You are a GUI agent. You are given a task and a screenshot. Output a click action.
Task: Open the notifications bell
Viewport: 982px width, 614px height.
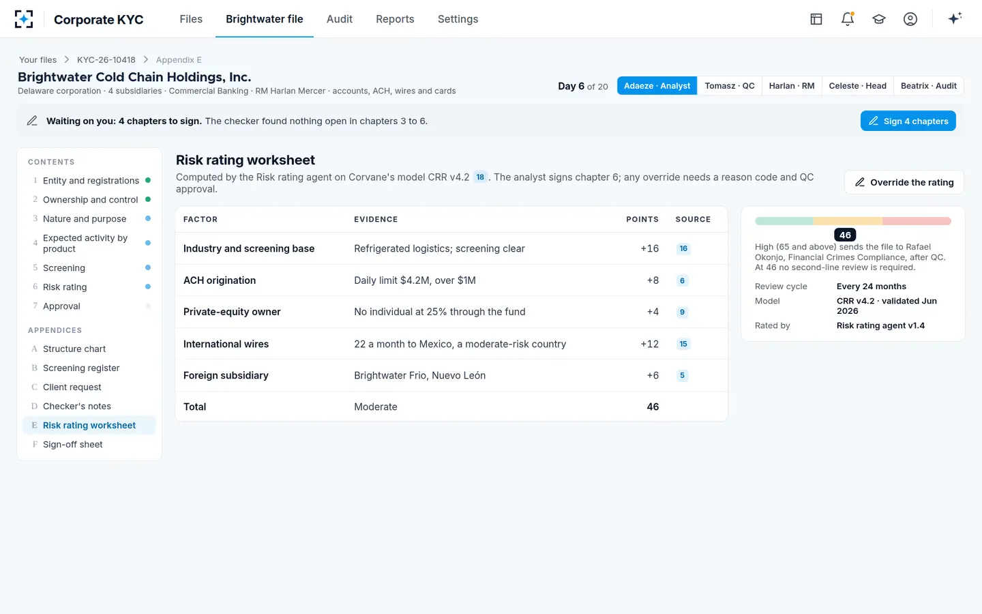[848, 19]
